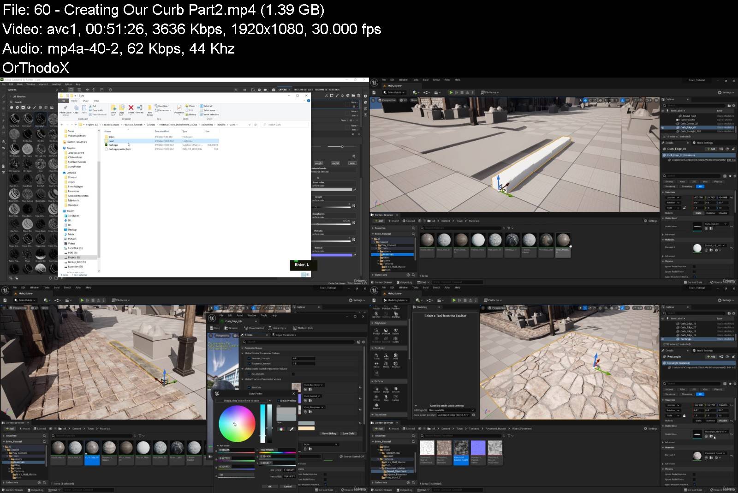
Task: Click Select all in the Explorer ribbon
Action: pos(206,106)
